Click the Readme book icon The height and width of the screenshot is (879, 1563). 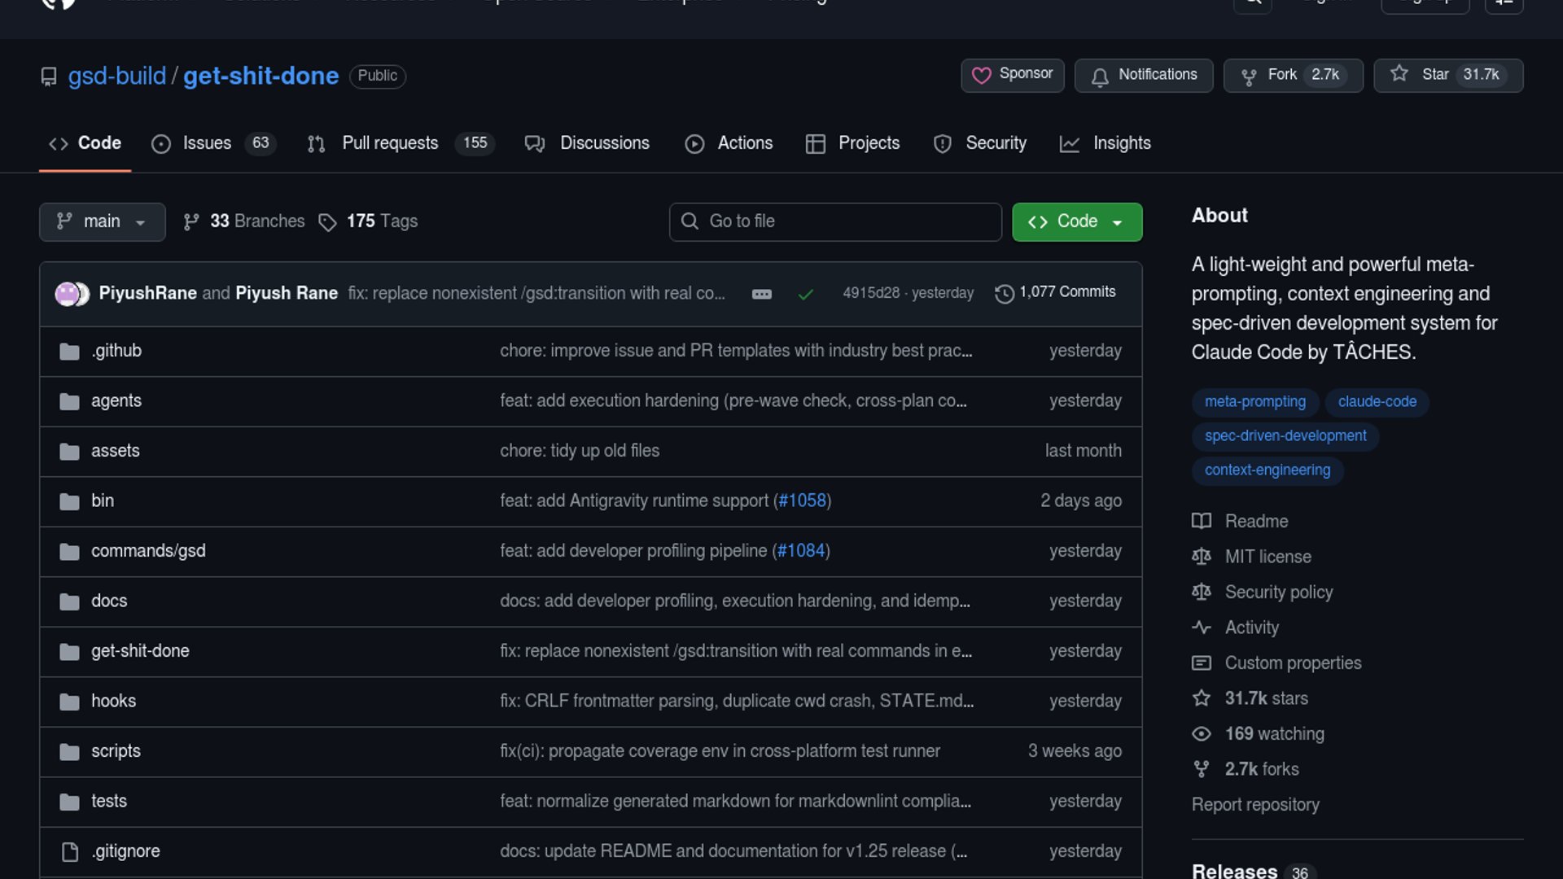click(x=1202, y=521)
